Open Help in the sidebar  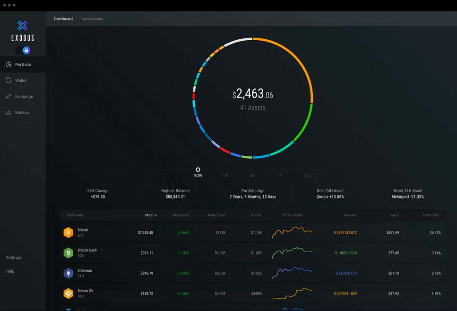[10, 271]
